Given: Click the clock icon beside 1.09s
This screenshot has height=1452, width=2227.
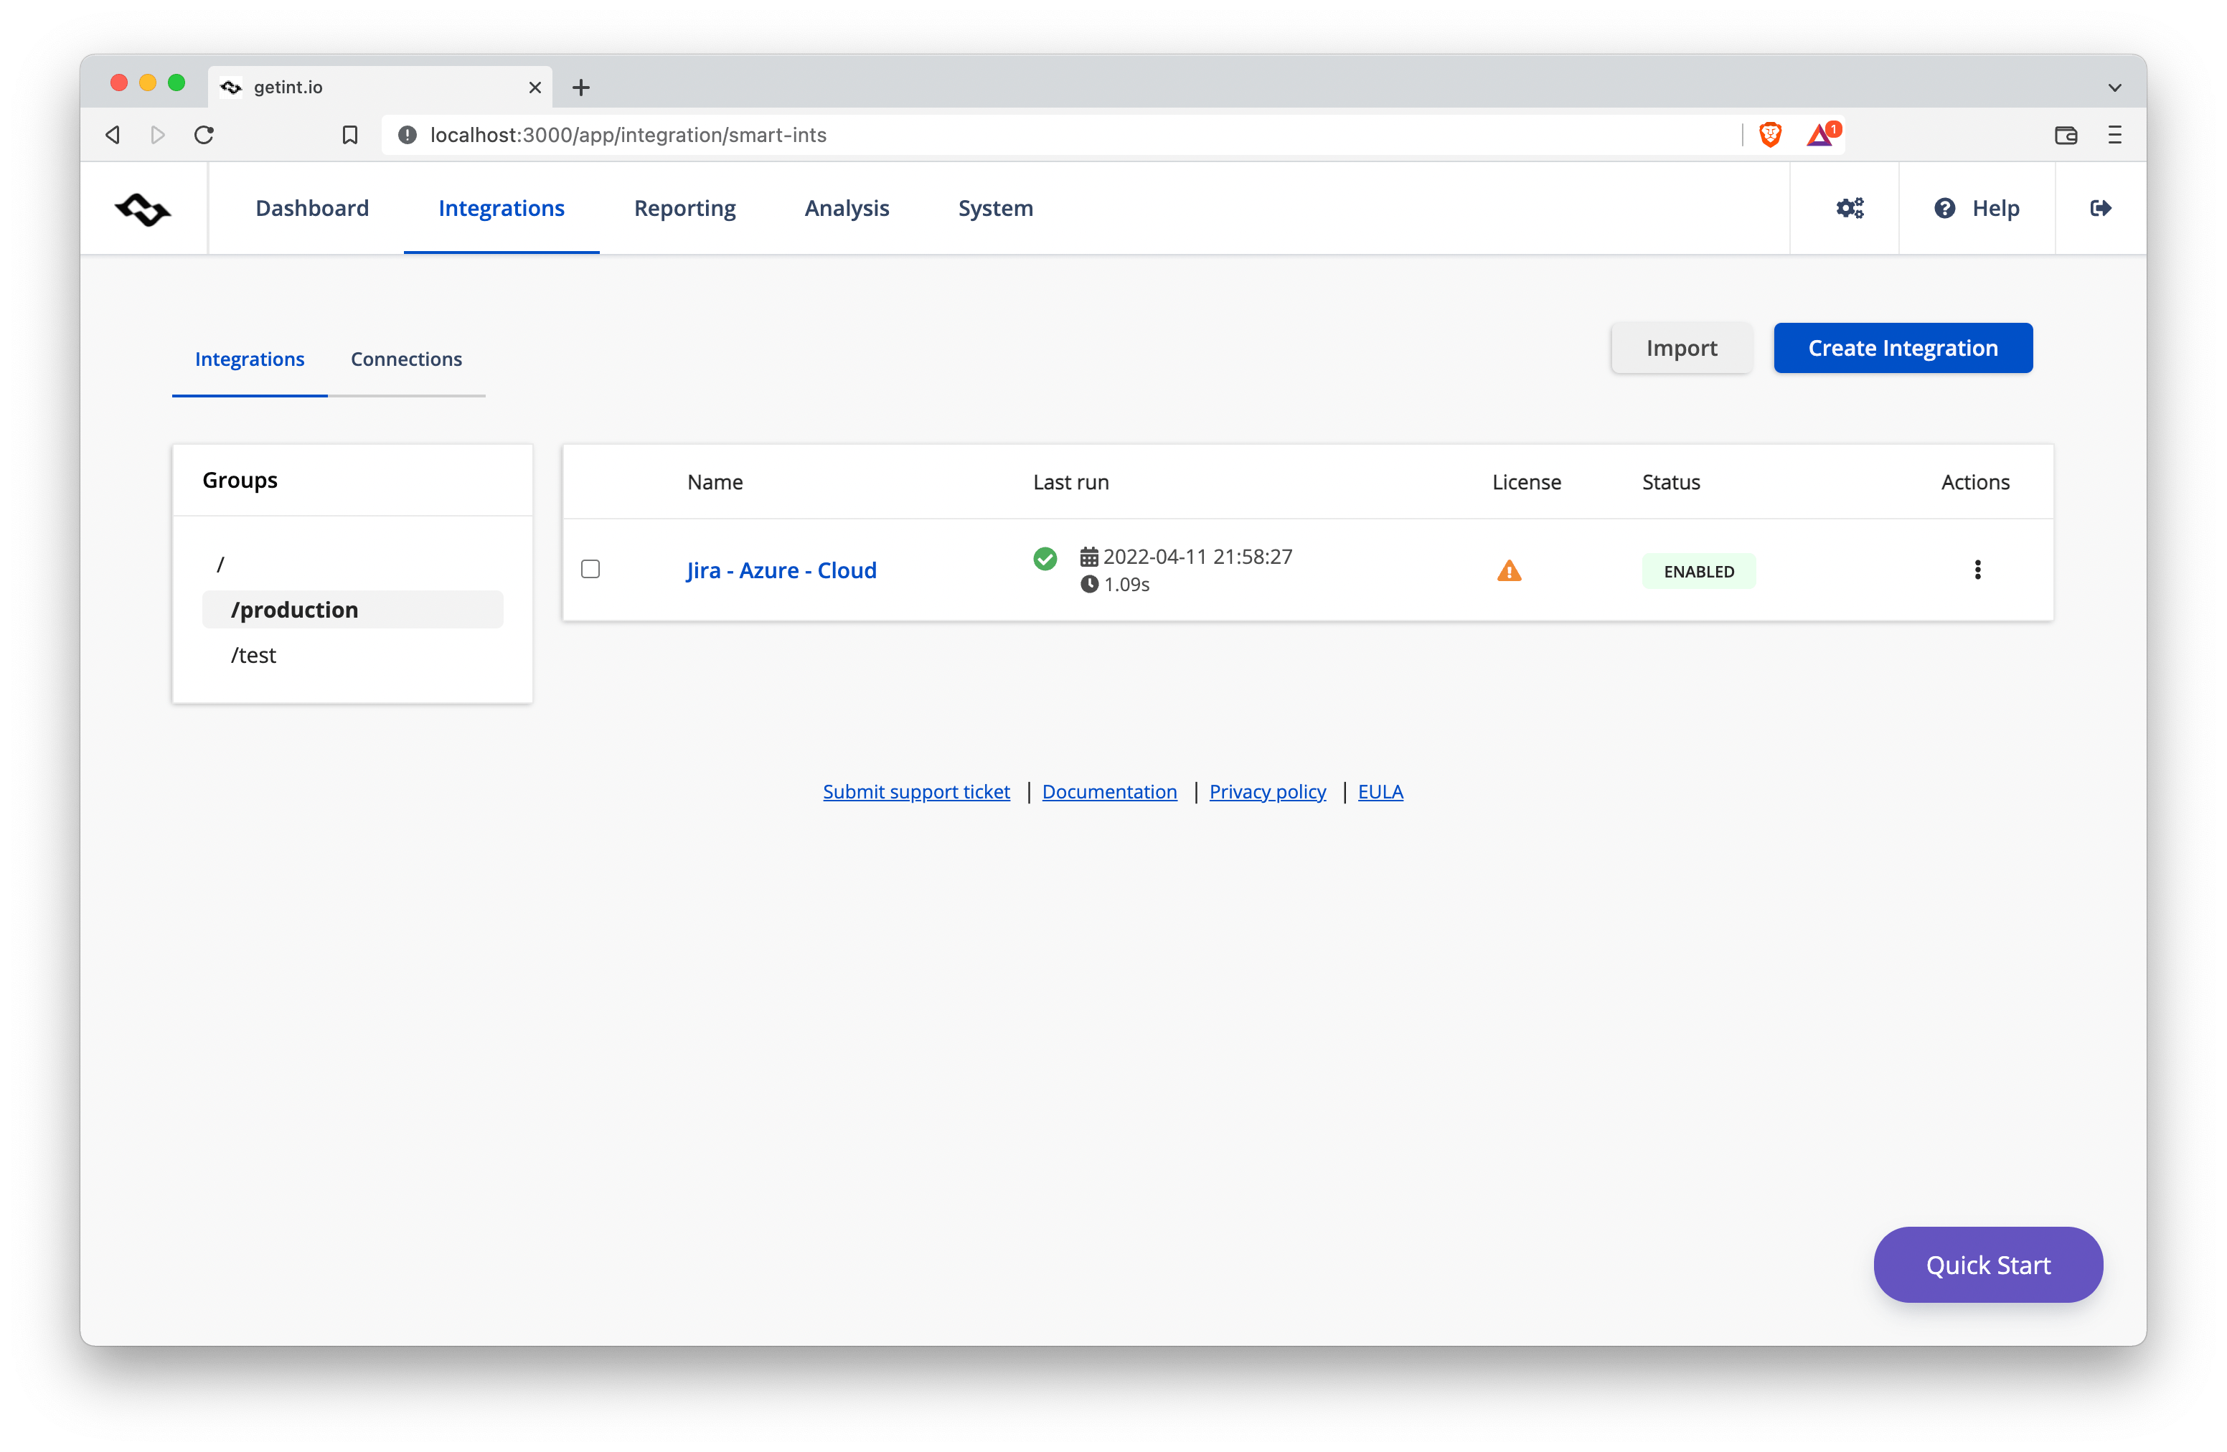Looking at the screenshot, I should (x=1088, y=584).
